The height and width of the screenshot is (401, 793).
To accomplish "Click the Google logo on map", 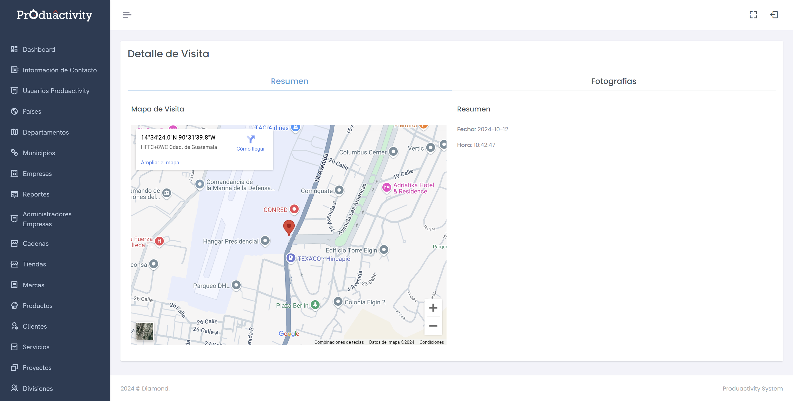I will (x=289, y=334).
